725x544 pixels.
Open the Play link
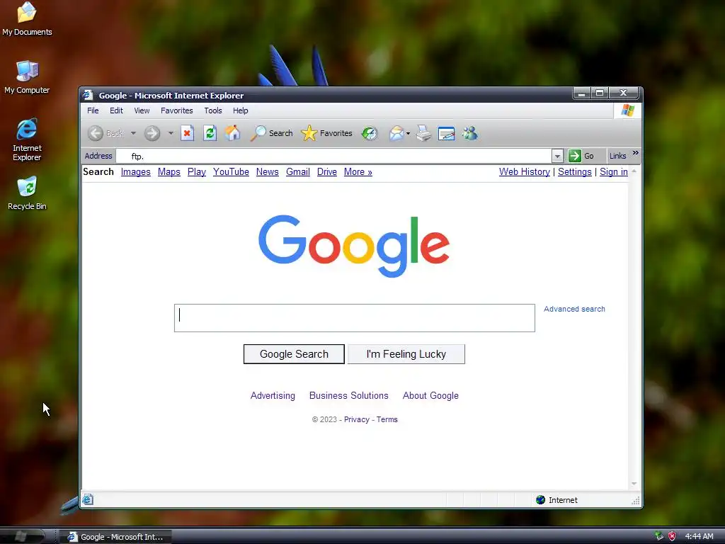(197, 171)
